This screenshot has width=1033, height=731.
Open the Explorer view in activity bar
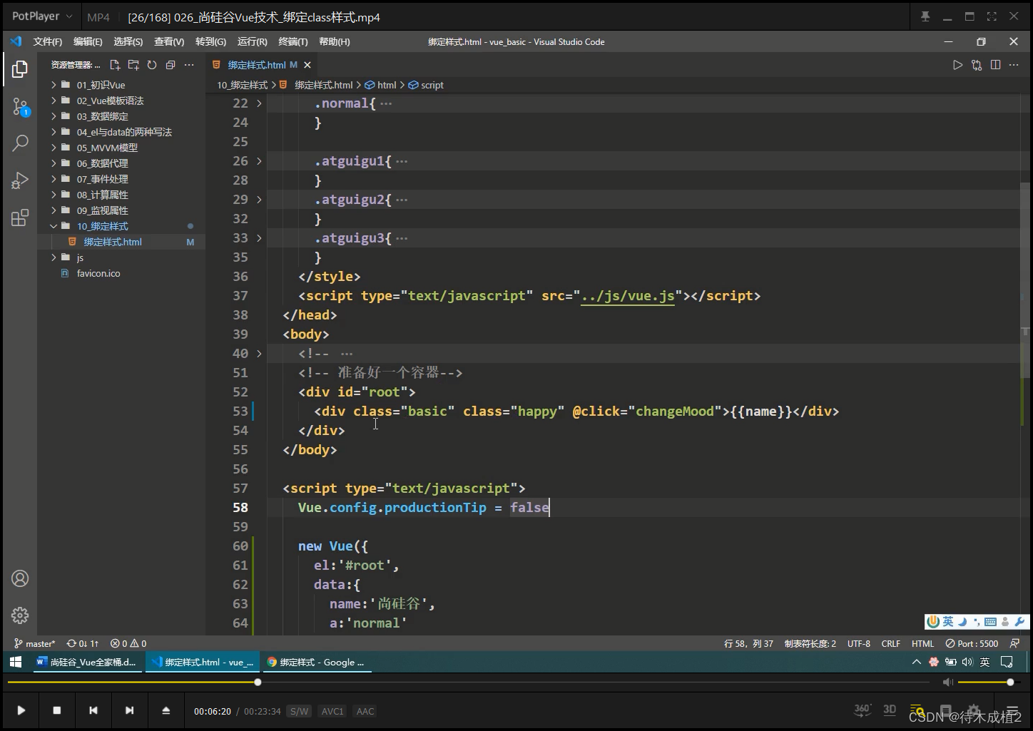coord(20,69)
